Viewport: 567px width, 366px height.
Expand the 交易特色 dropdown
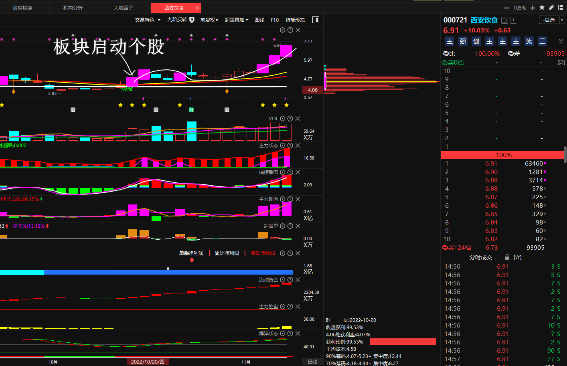coord(148,20)
